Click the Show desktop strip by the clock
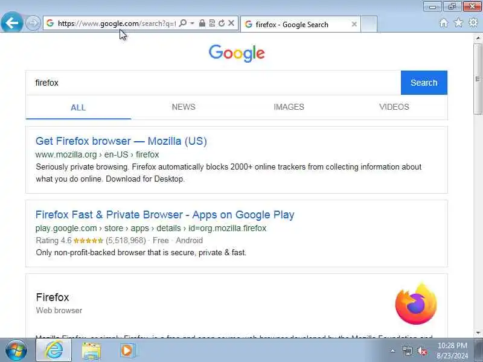 [x=479, y=351]
